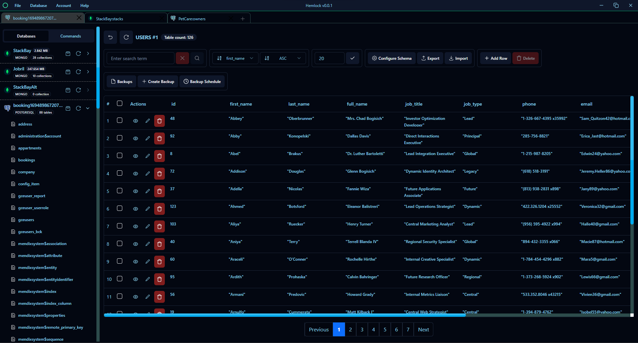View the Ahmed Botsford row with eye icon

pos(136,209)
